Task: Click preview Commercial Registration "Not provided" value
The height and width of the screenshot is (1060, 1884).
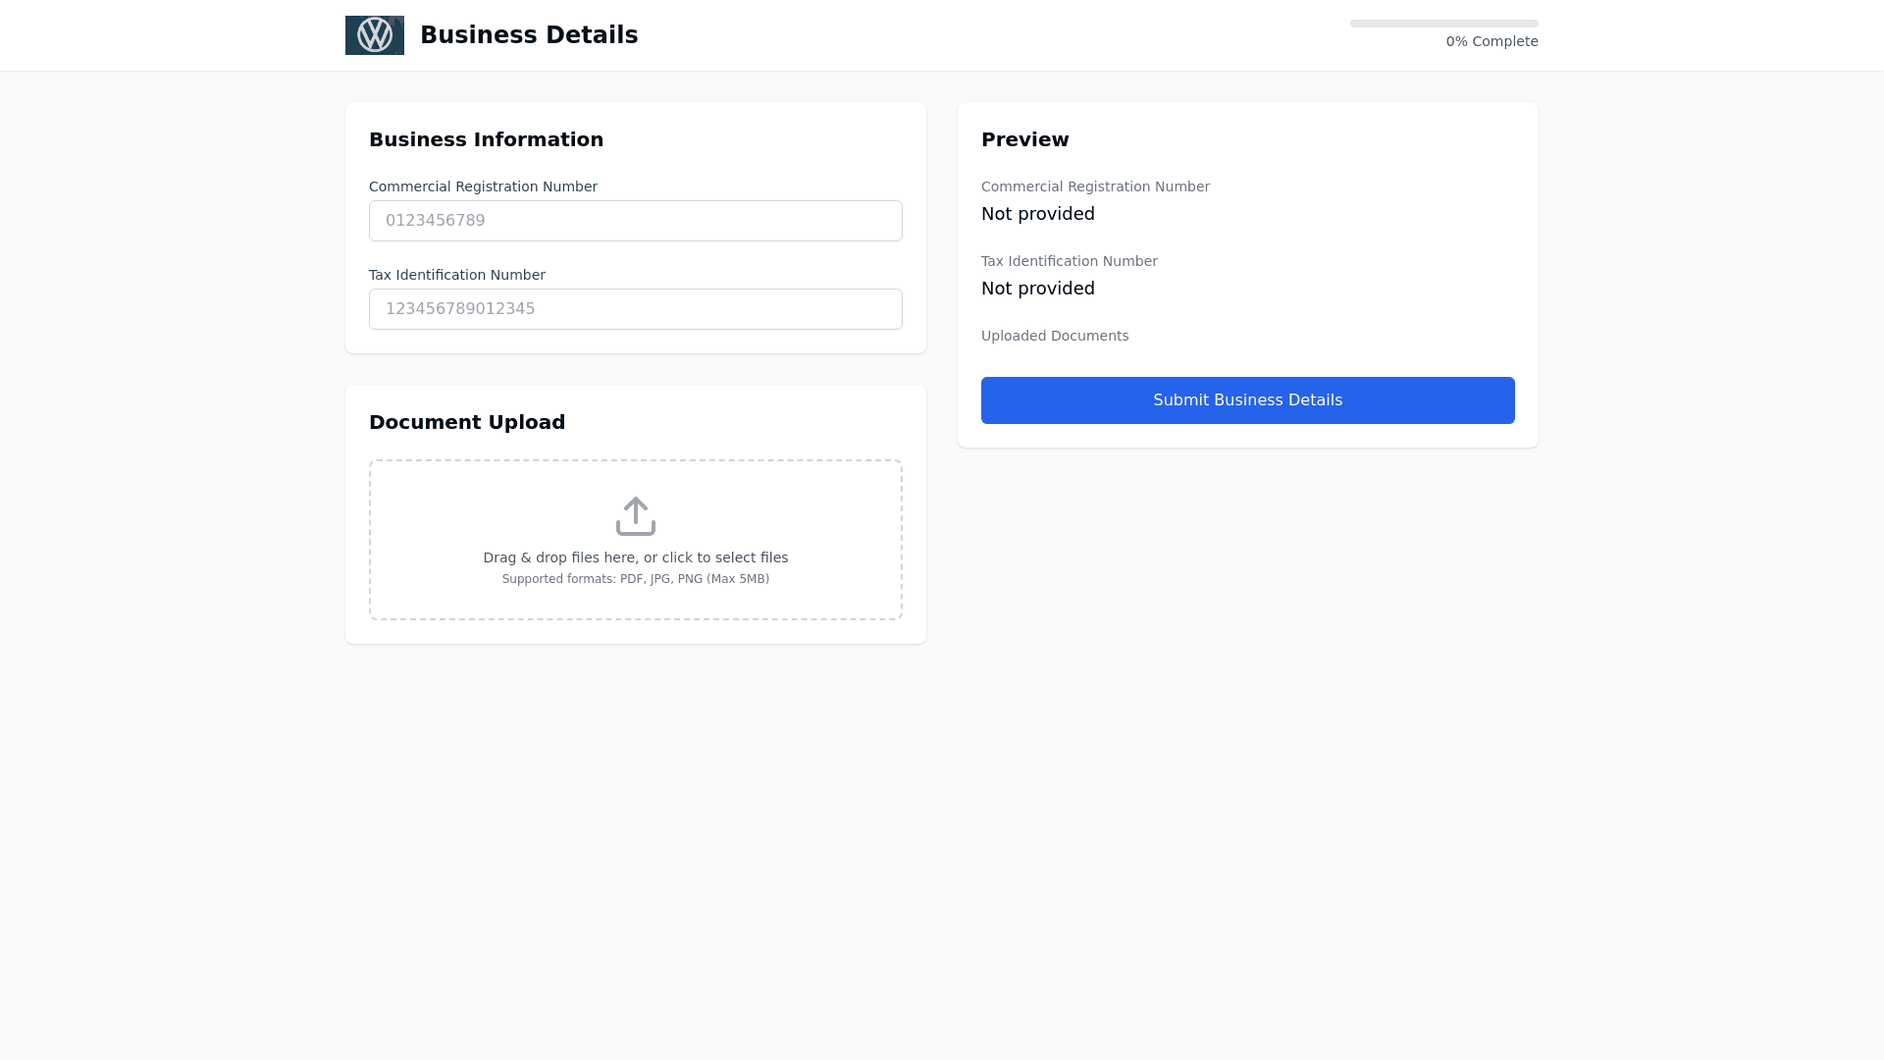Action: click(1037, 214)
